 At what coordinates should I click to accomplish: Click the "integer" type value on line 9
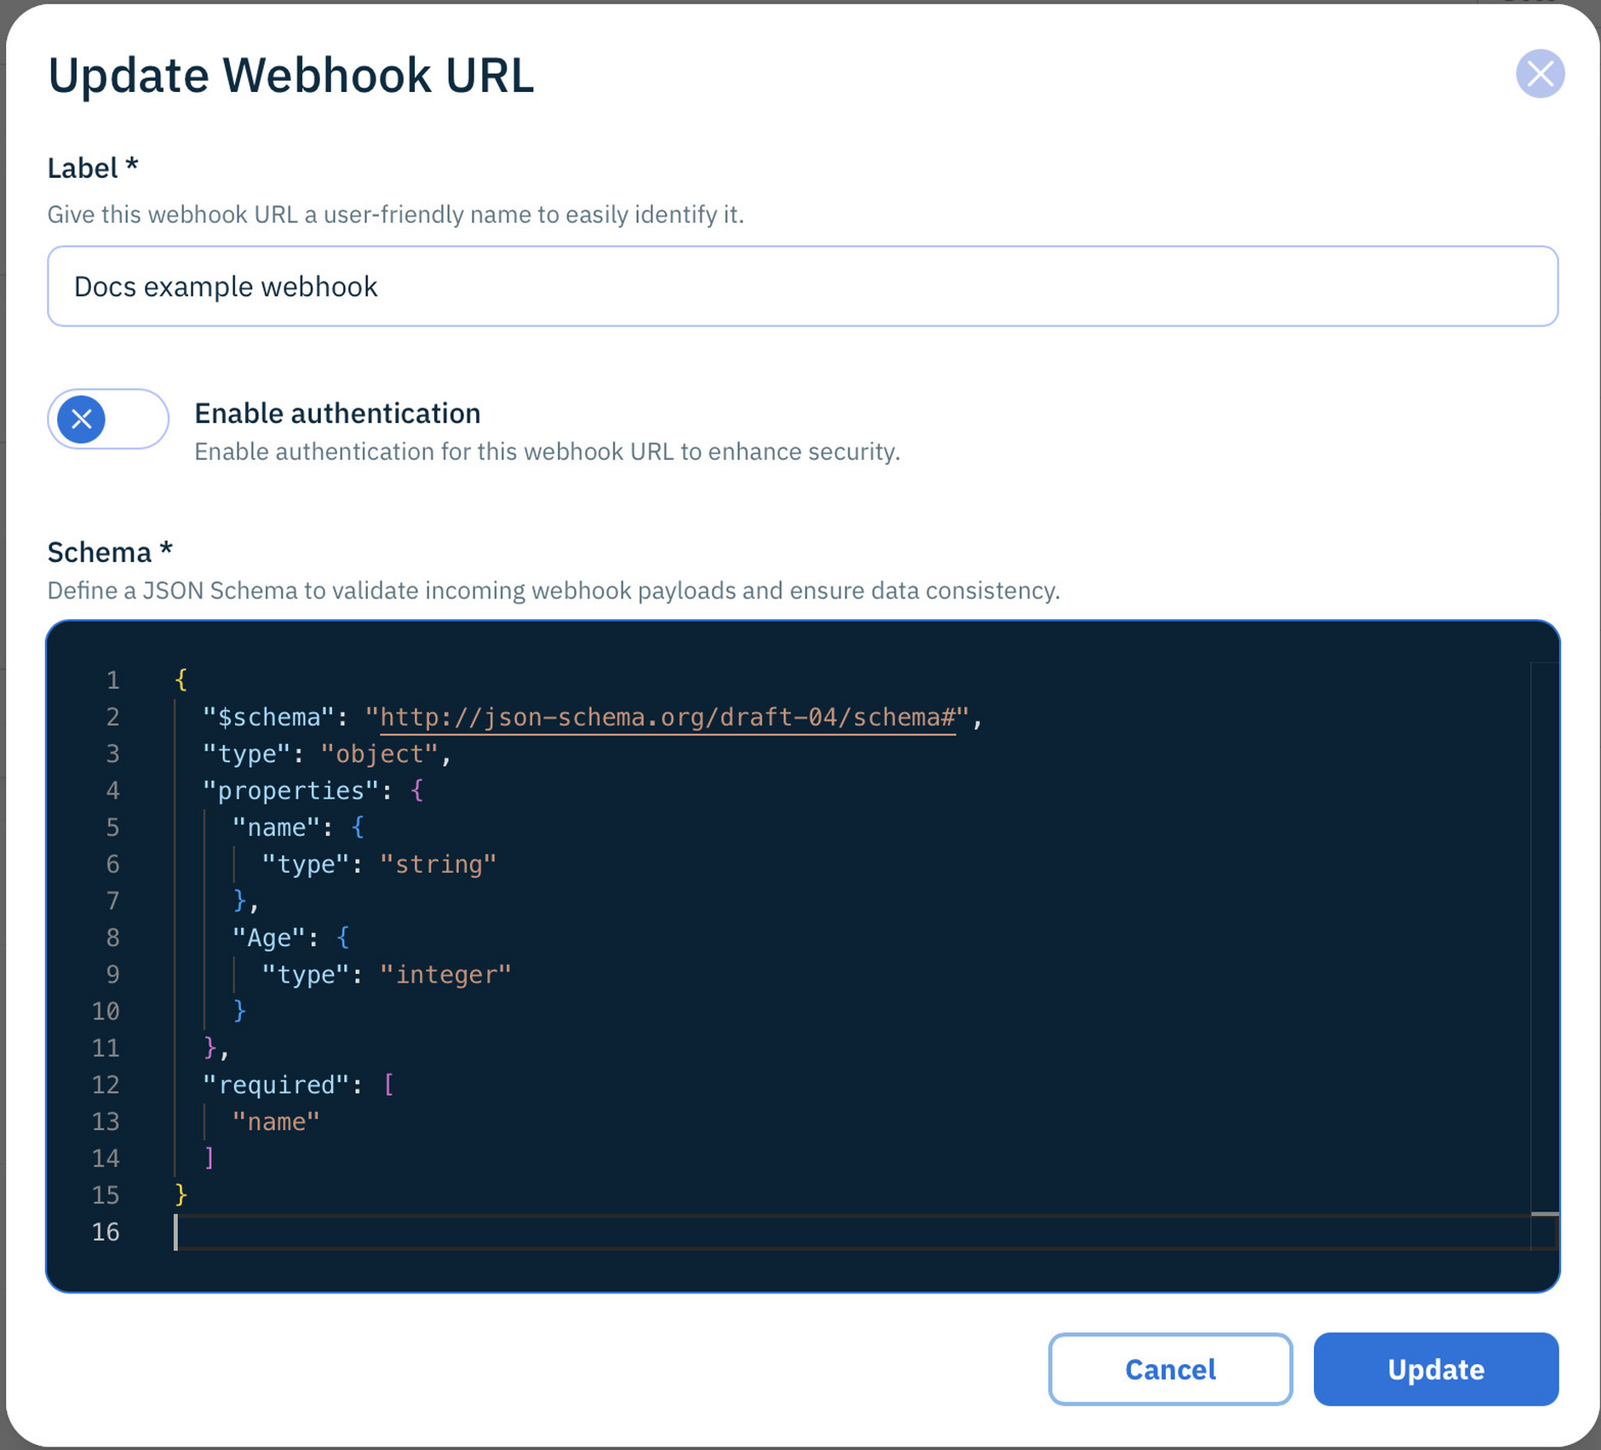(x=445, y=974)
